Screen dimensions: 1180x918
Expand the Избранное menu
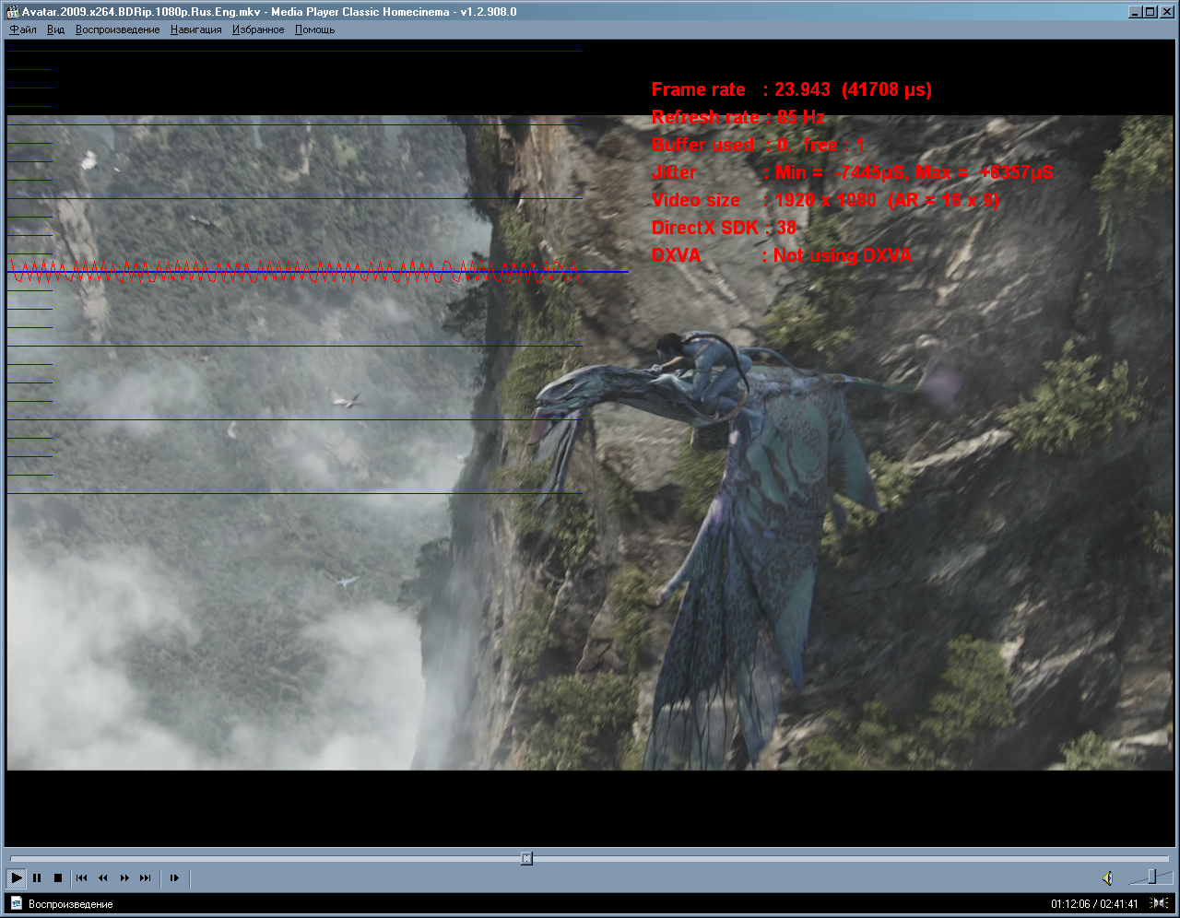click(x=258, y=29)
